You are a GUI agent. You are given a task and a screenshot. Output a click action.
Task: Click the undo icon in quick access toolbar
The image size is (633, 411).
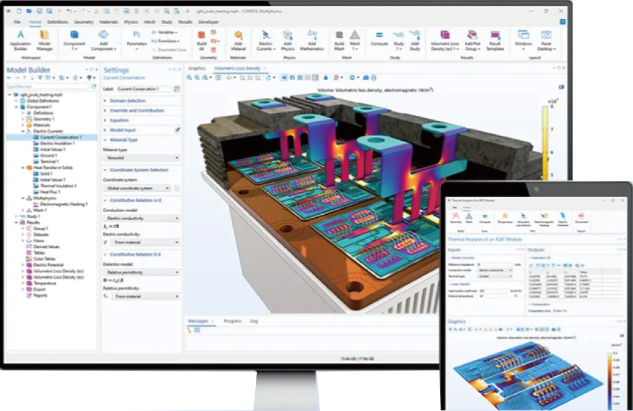click(70, 11)
